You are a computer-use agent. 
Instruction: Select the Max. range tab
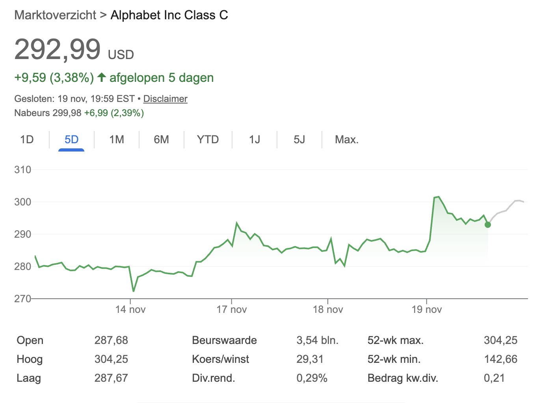pos(346,140)
